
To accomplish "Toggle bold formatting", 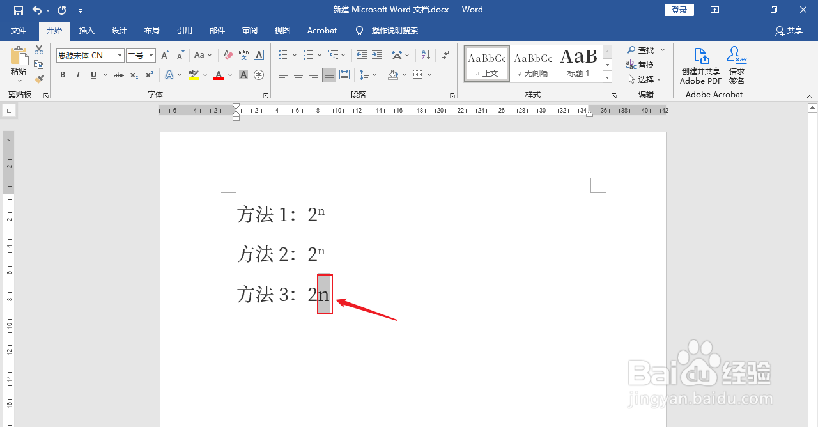I will click(63, 75).
